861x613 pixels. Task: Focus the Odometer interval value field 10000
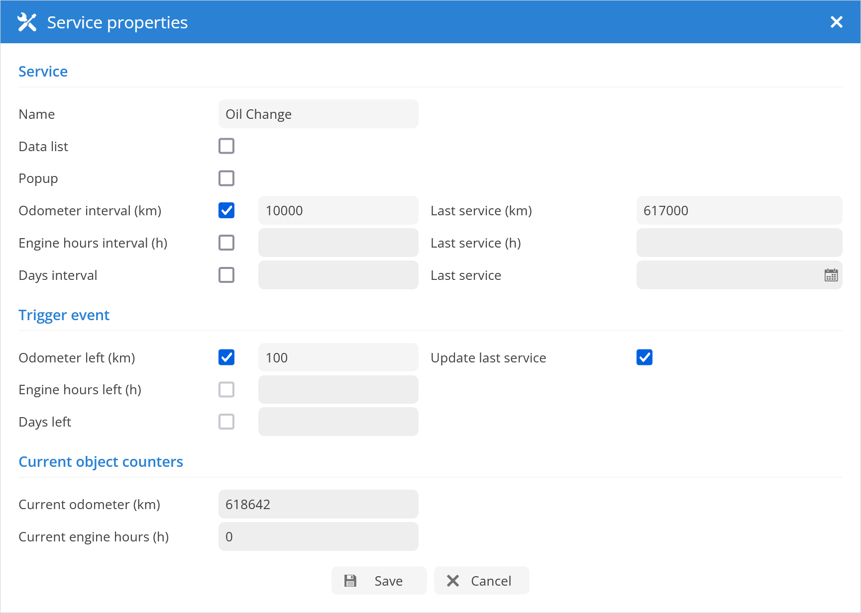338,210
